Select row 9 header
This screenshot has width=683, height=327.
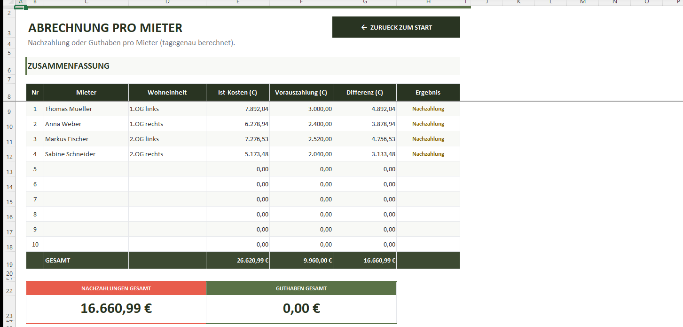click(x=9, y=112)
